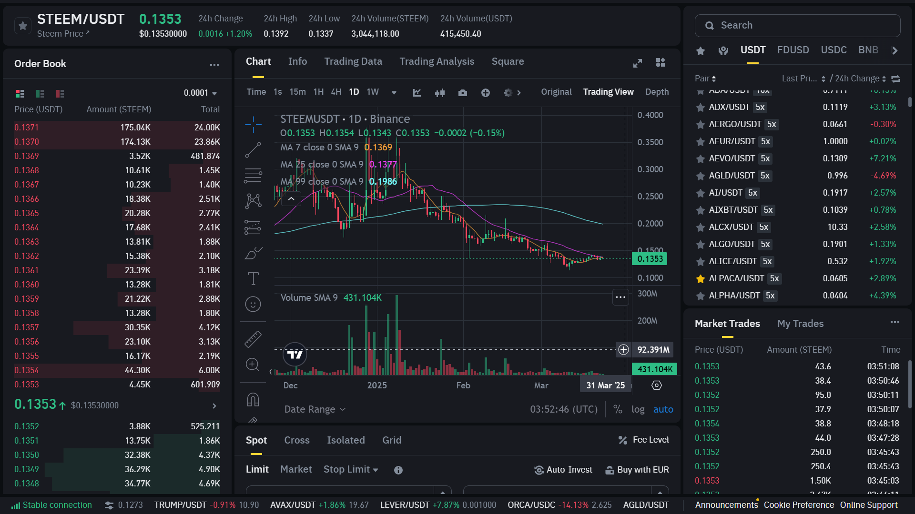The image size is (915, 514).
Task: Open Stop Limit order type dropdown
Action: click(x=351, y=469)
